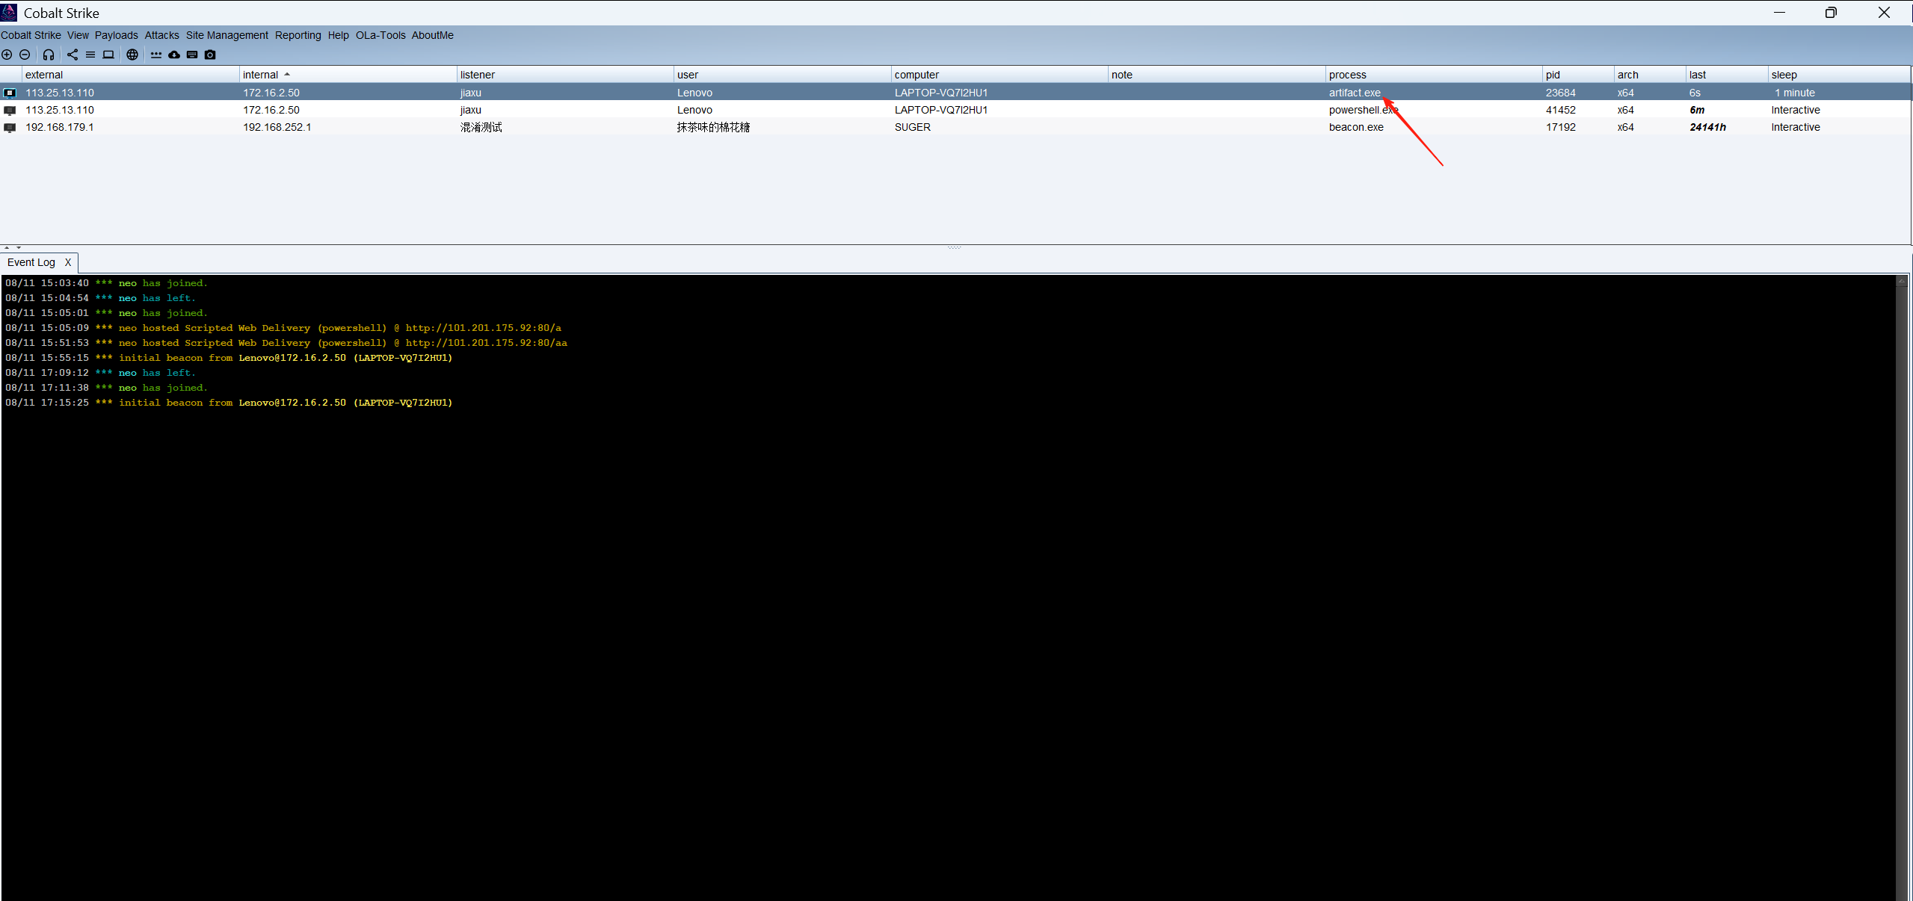Open the listeners headphones icon

[x=49, y=55]
